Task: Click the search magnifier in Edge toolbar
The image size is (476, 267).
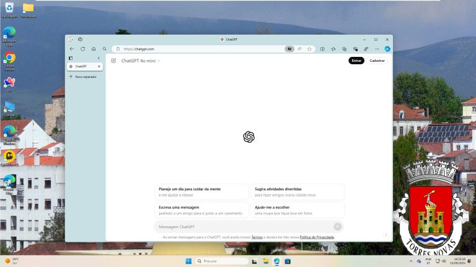Action: click(x=104, y=49)
